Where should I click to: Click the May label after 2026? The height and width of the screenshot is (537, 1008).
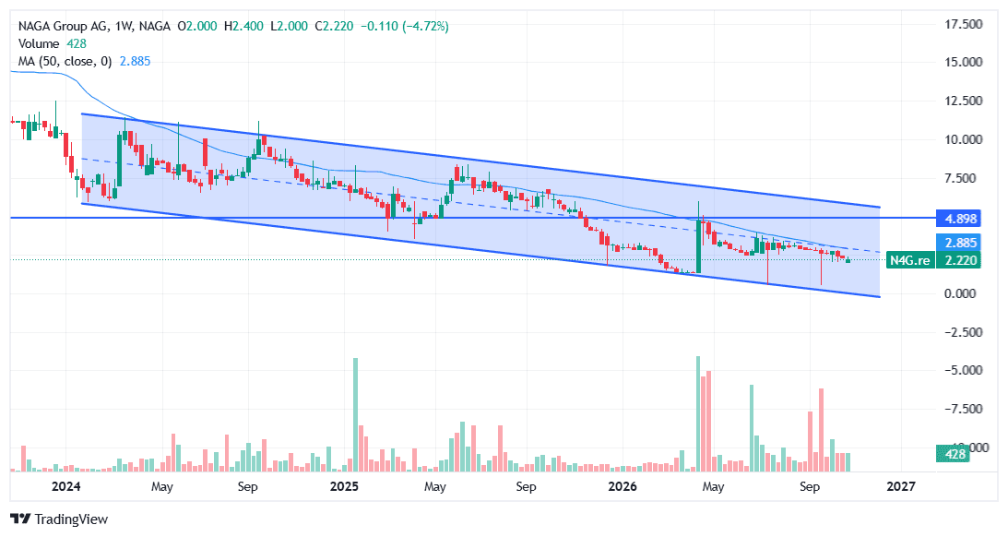coord(713,487)
